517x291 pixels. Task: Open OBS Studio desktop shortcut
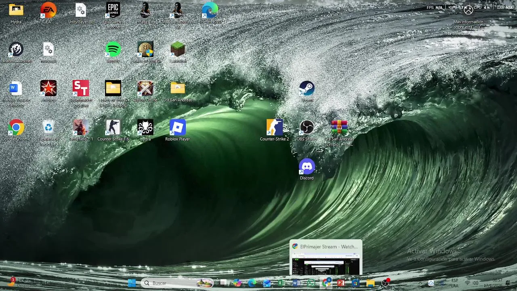[307, 131]
